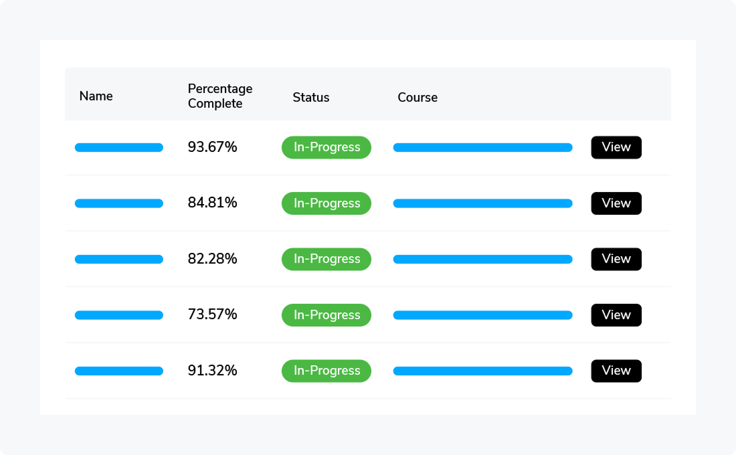This screenshot has width=736, height=455.
Task: Click View button beside the 91.32% row
Action: click(x=616, y=371)
